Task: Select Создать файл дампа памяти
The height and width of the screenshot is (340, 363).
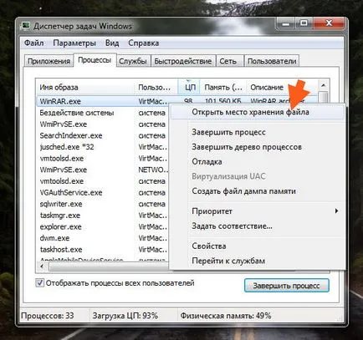Action: pos(243,191)
